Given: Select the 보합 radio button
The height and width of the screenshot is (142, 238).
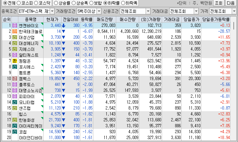Looking at the screenshot, I should 91,3.
